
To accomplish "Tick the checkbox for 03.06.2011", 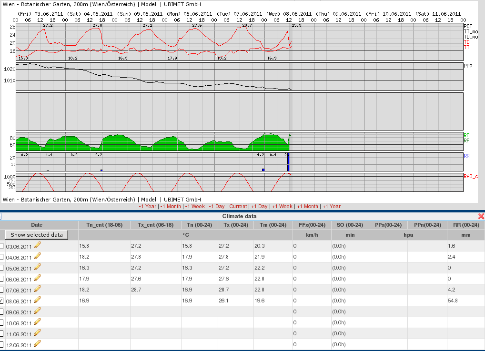I will click(1, 246).
